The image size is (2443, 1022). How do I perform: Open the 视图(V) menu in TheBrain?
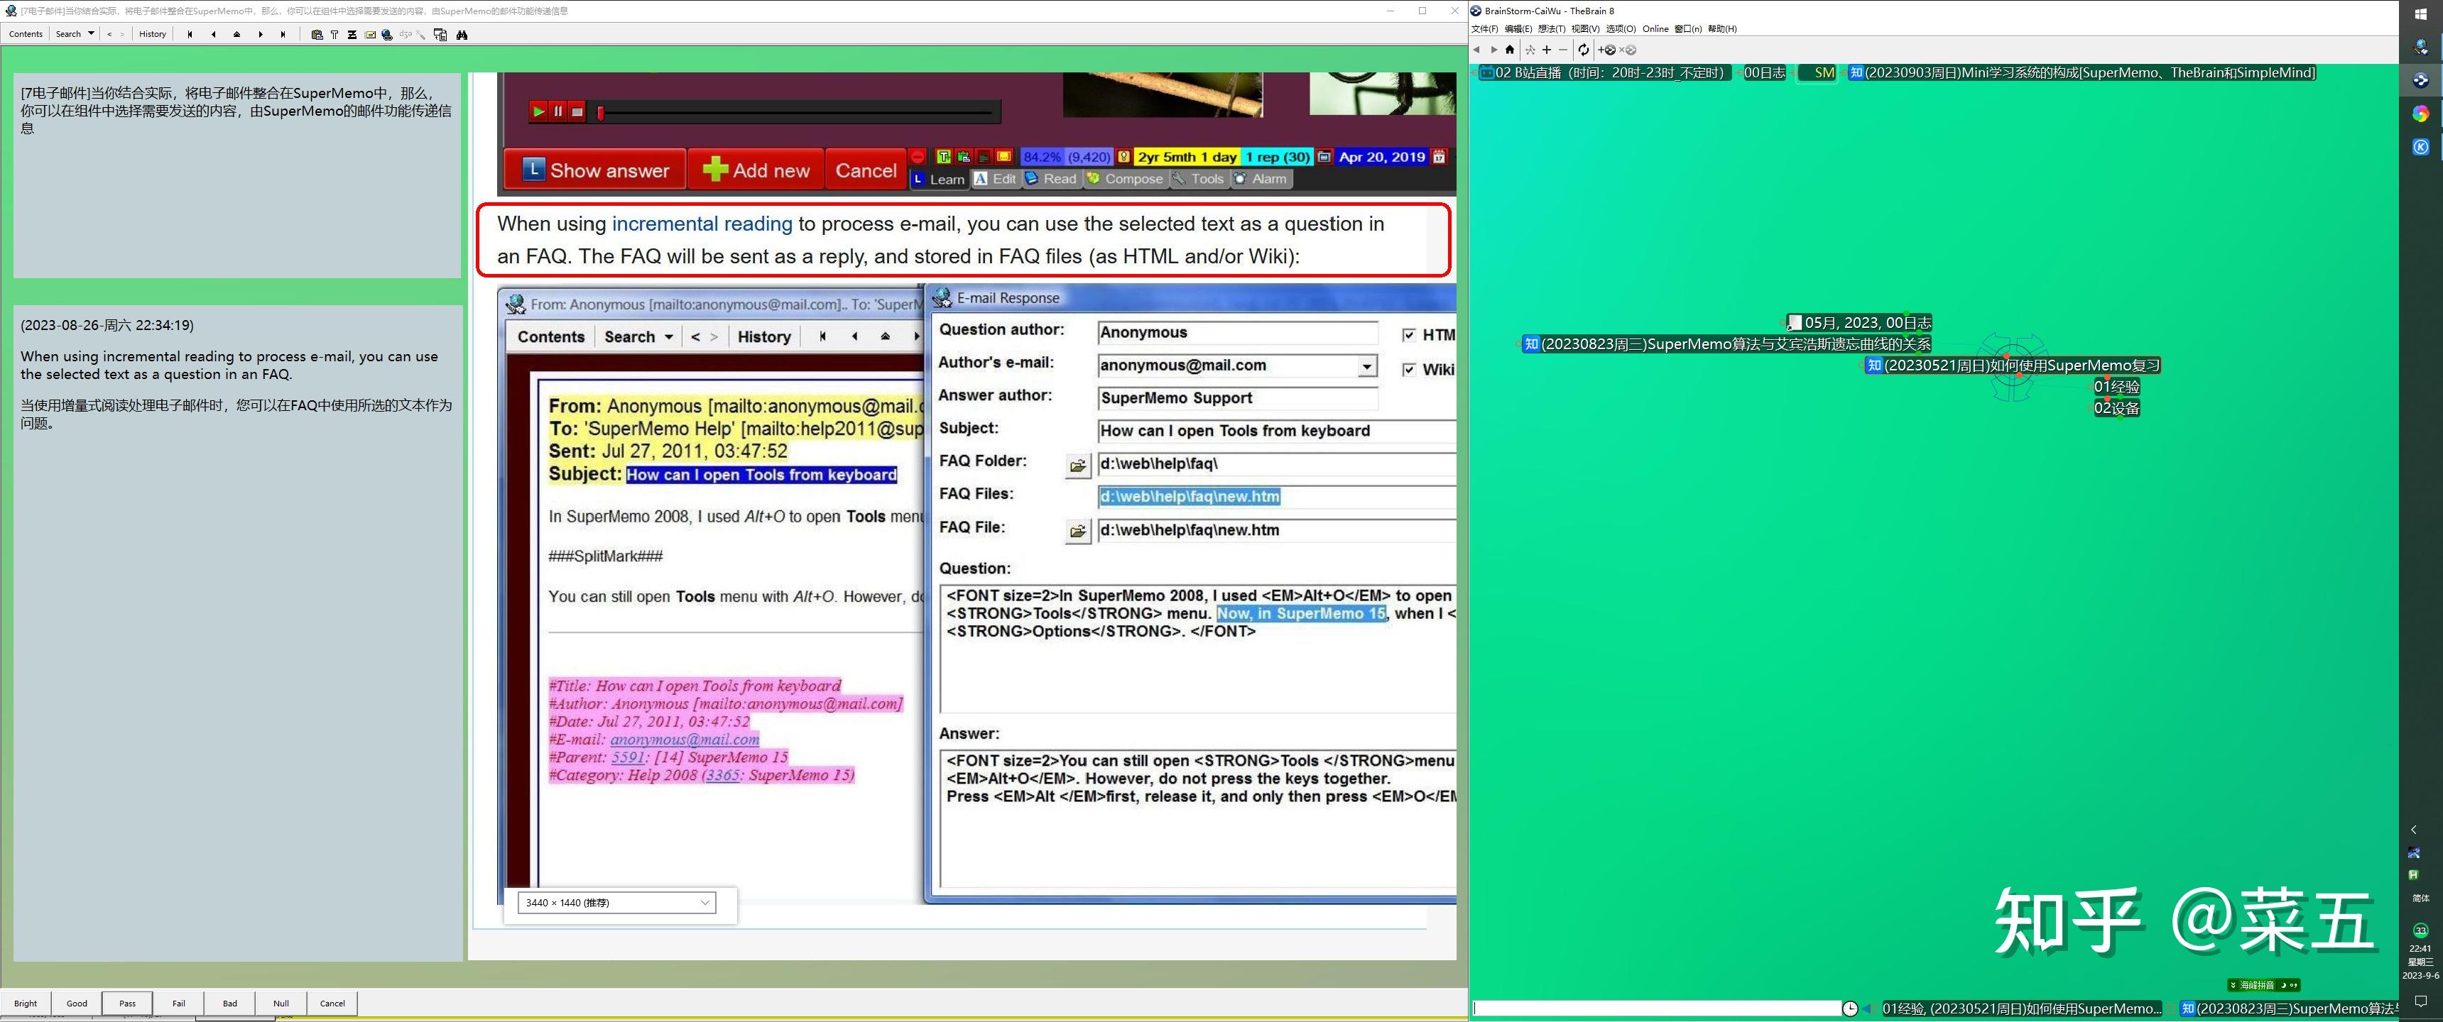pos(1584,28)
